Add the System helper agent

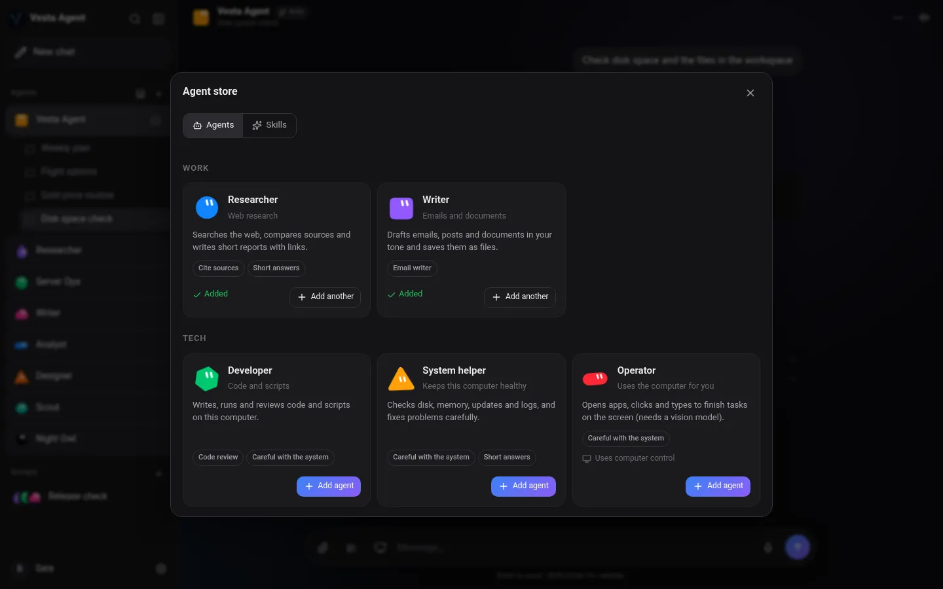coord(524,486)
